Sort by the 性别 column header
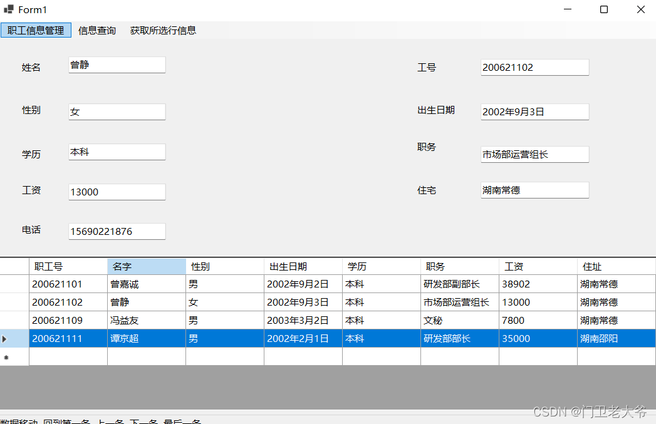The height and width of the screenshot is (424, 656). [225, 266]
